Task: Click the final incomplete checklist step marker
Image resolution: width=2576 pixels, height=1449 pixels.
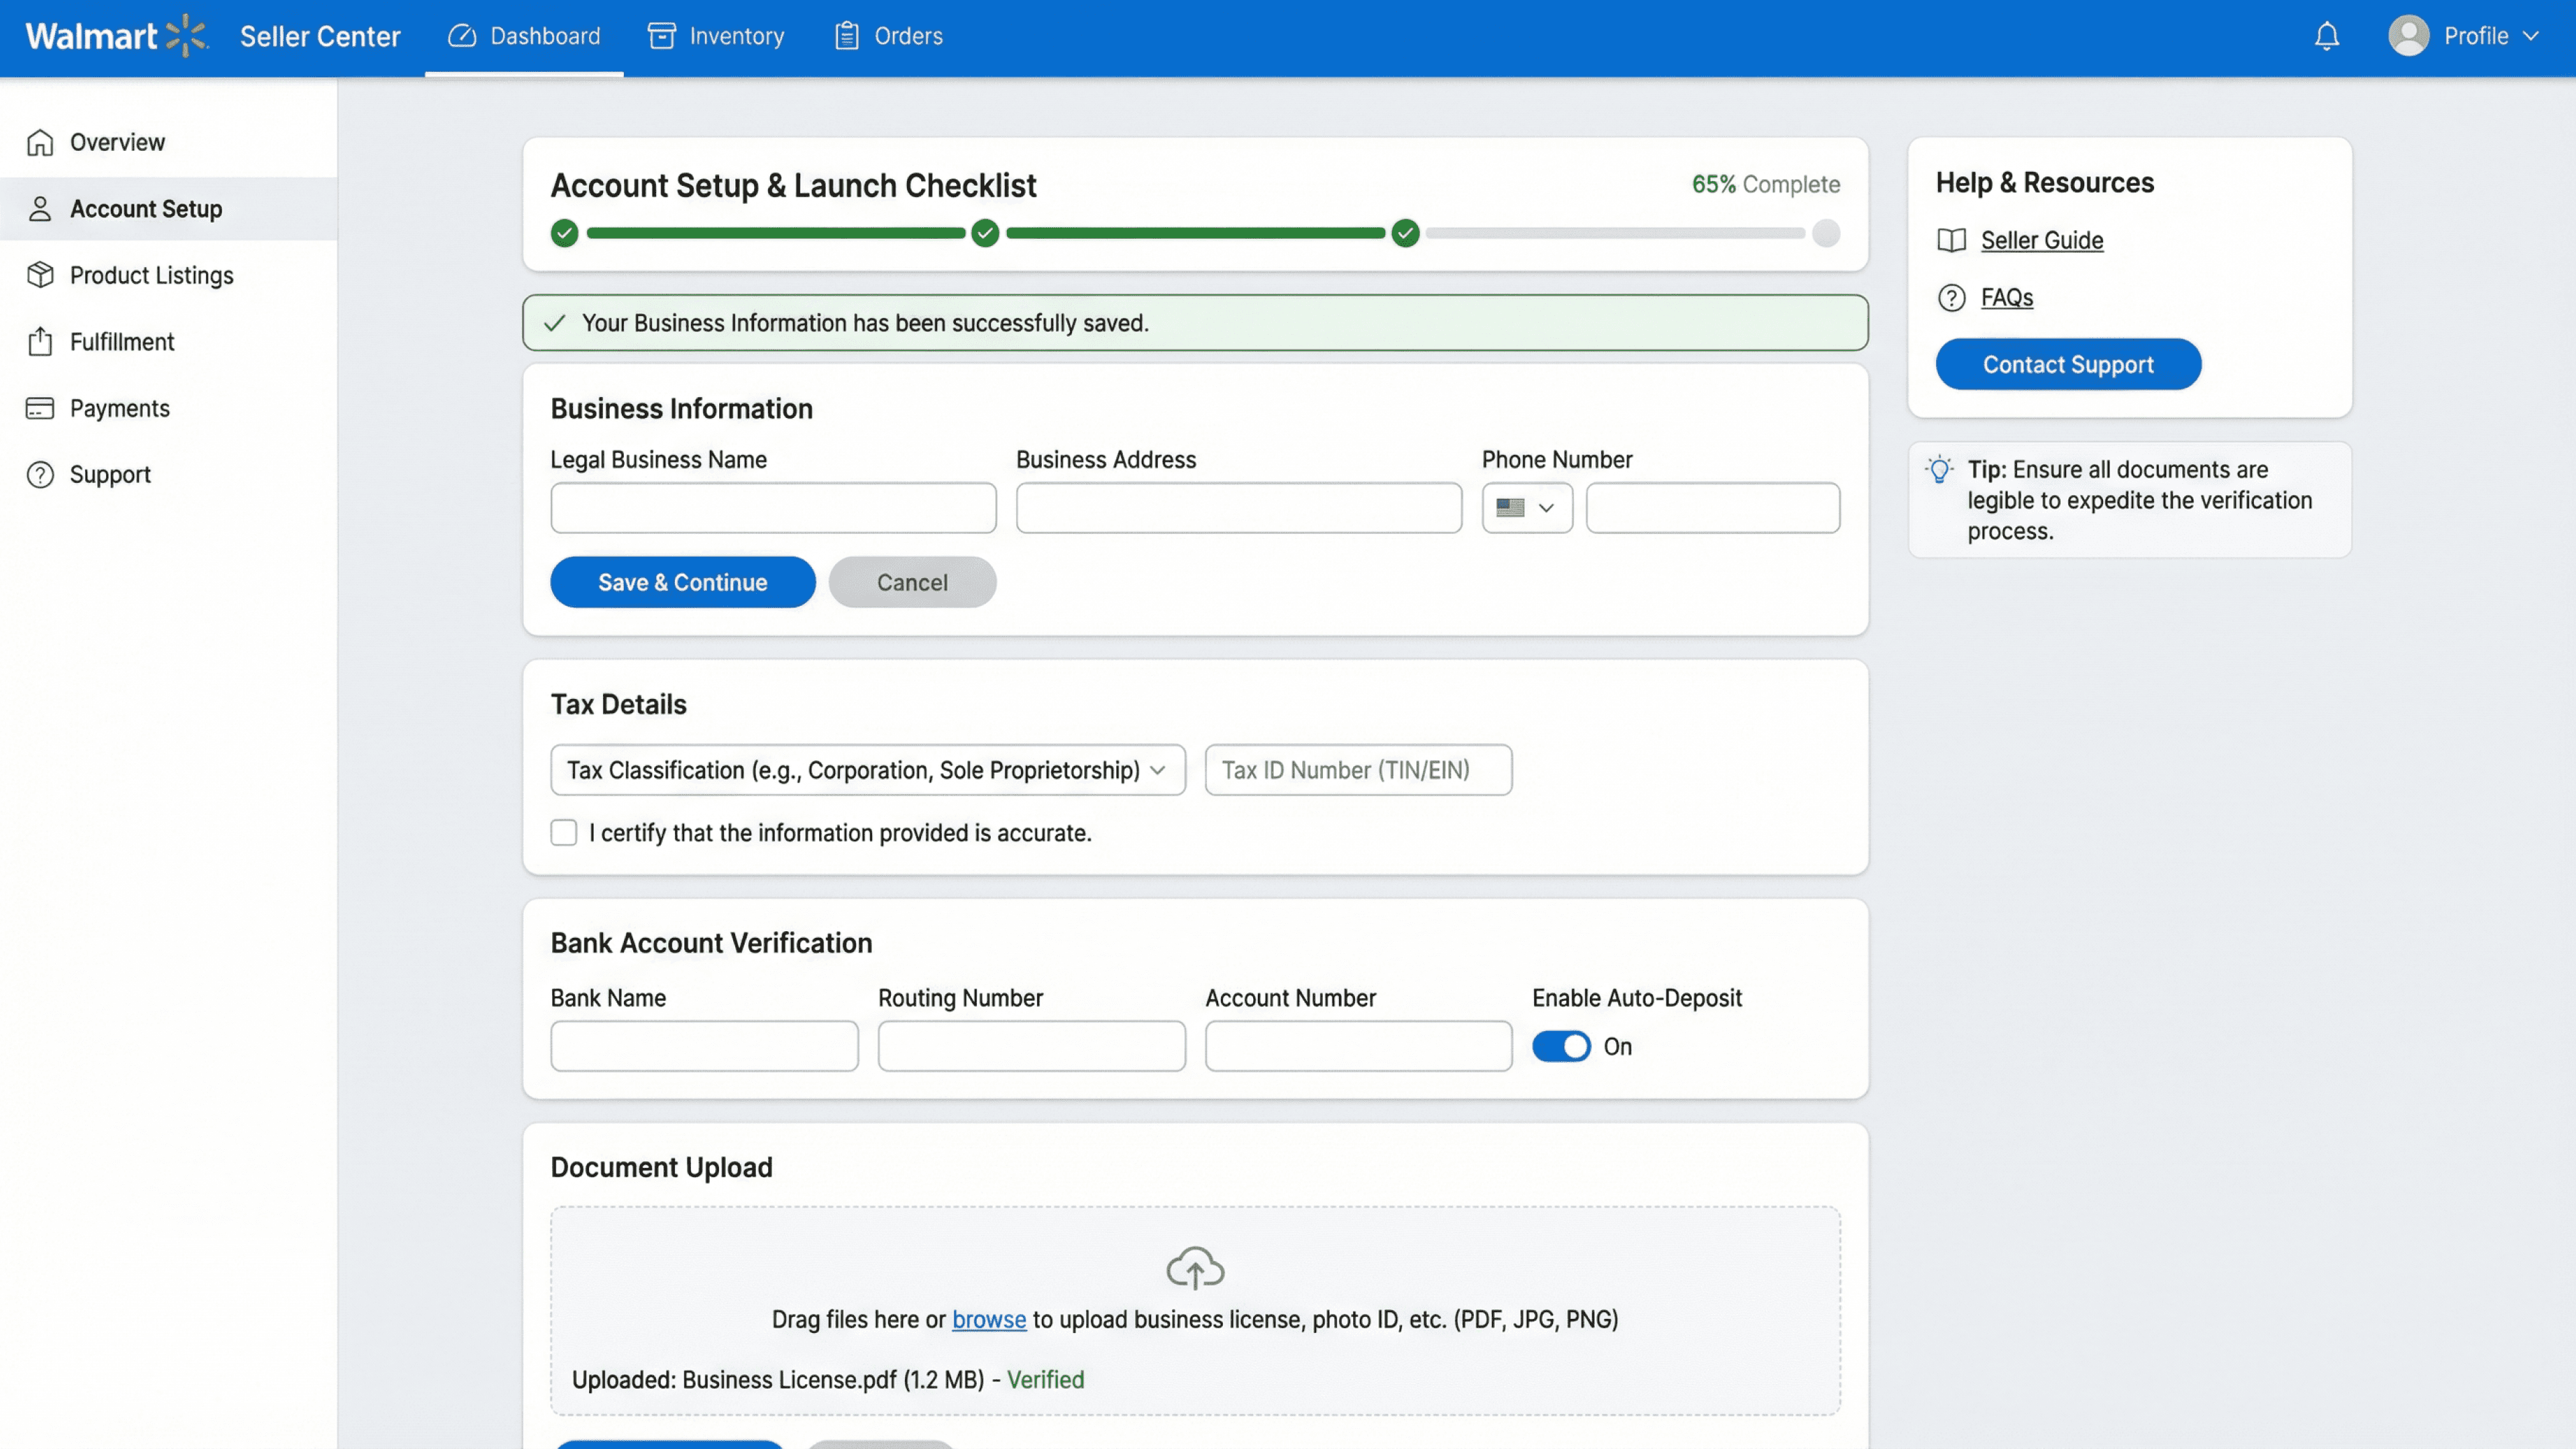Action: point(1826,233)
